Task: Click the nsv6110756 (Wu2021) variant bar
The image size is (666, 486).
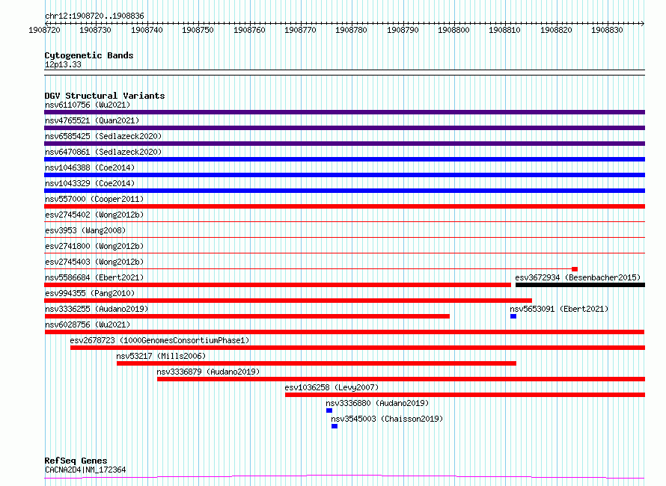Action: pos(344,112)
